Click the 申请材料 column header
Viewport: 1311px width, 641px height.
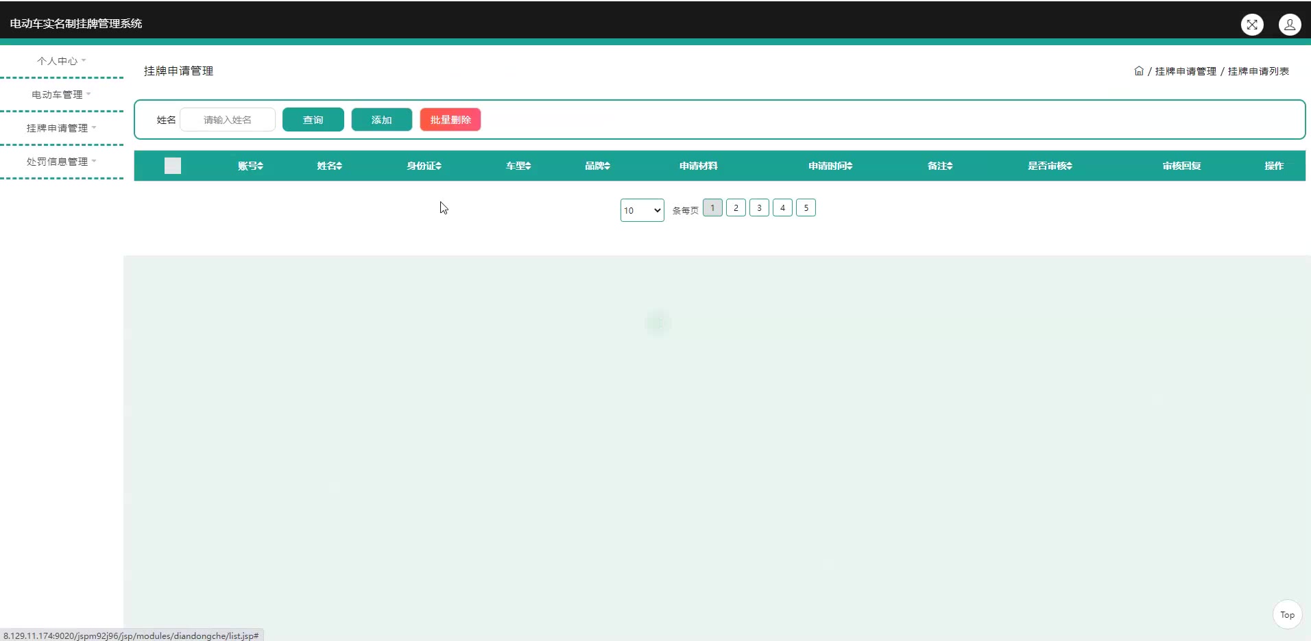tap(699, 166)
